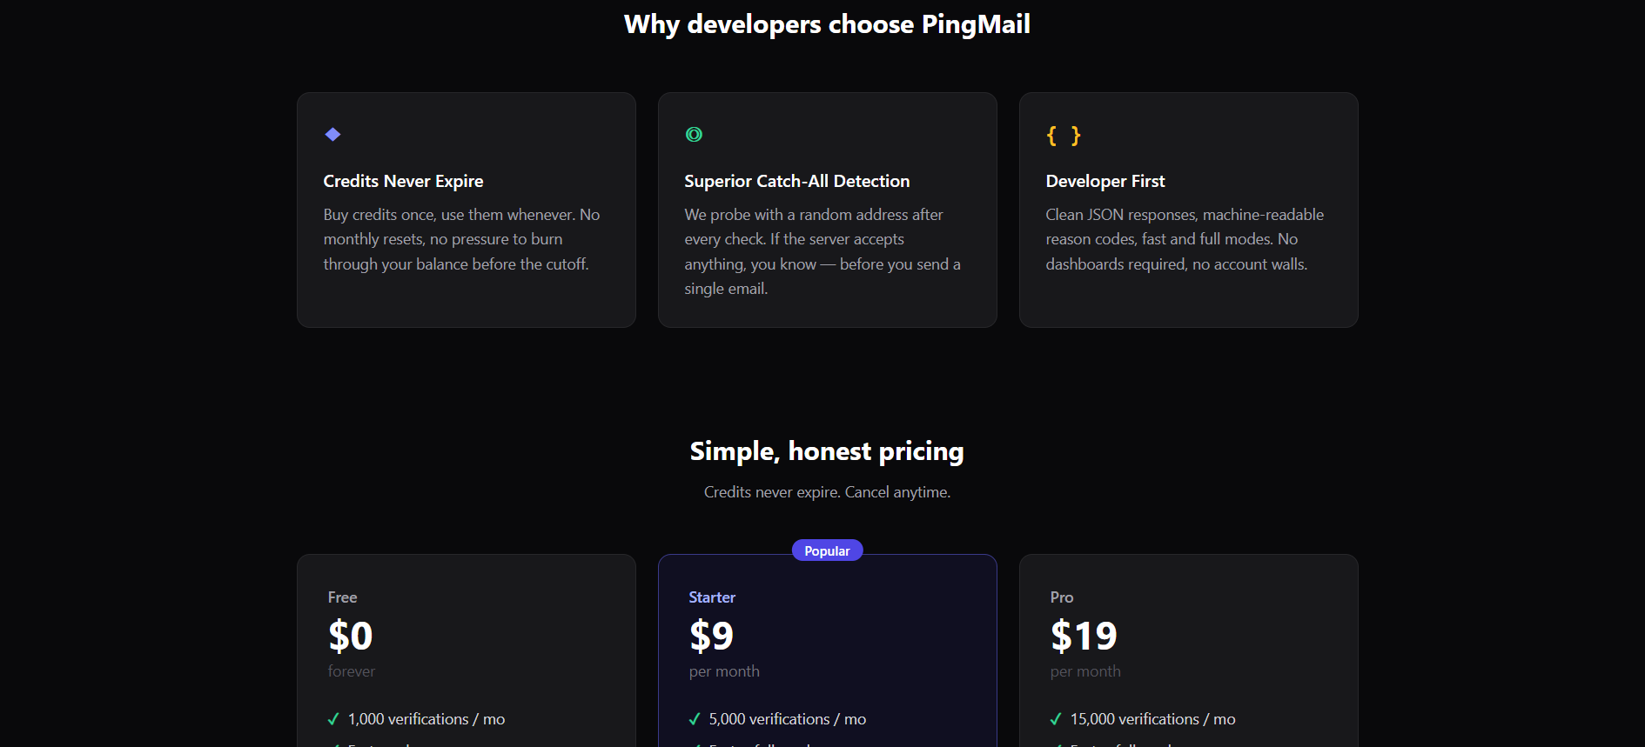The image size is (1645, 747).
Task: Choose the Starter plan label
Action: tap(712, 597)
